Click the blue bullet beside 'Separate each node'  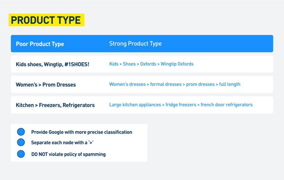pos(21,142)
